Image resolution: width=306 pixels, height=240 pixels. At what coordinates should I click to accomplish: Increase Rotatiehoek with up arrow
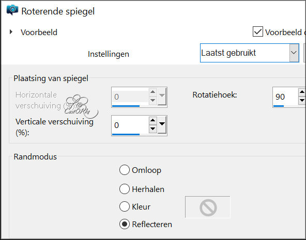302,92
